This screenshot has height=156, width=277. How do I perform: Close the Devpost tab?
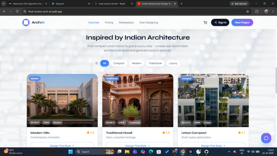(x=89, y=3)
